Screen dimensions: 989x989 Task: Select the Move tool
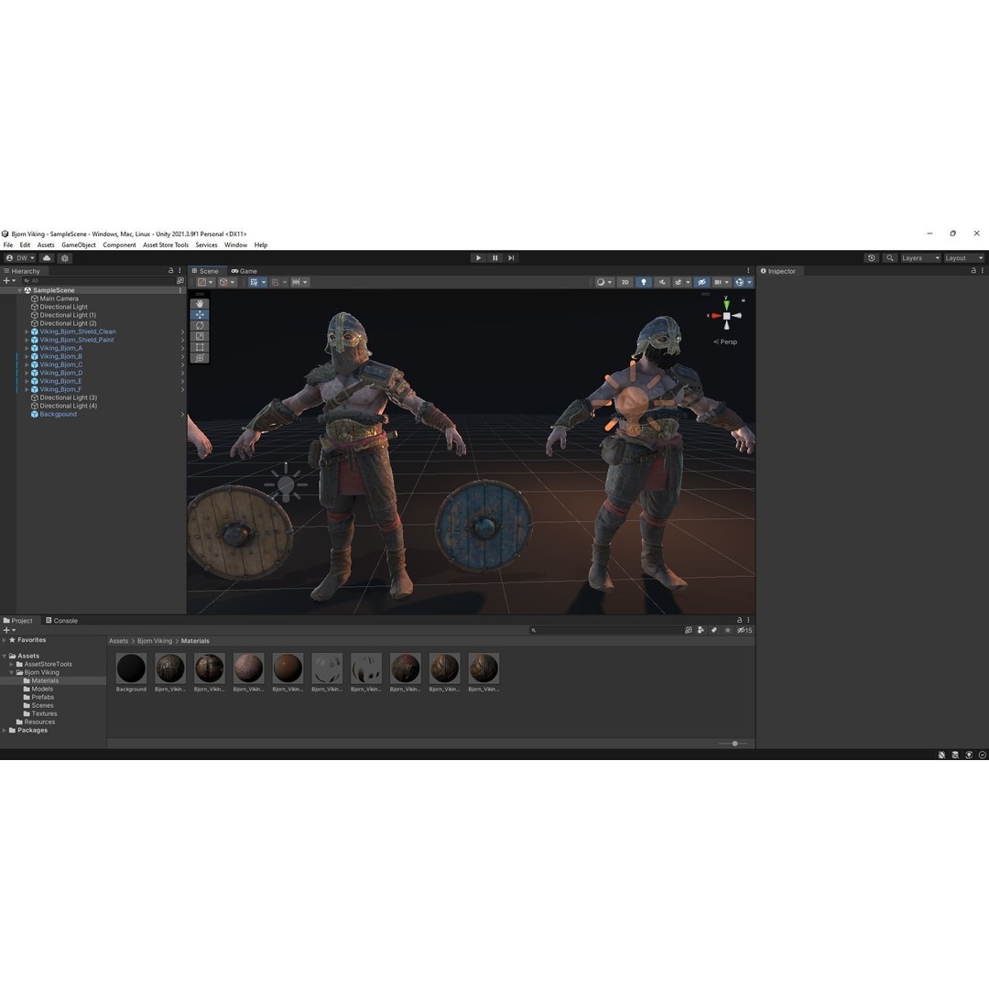[x=200, y=314]
